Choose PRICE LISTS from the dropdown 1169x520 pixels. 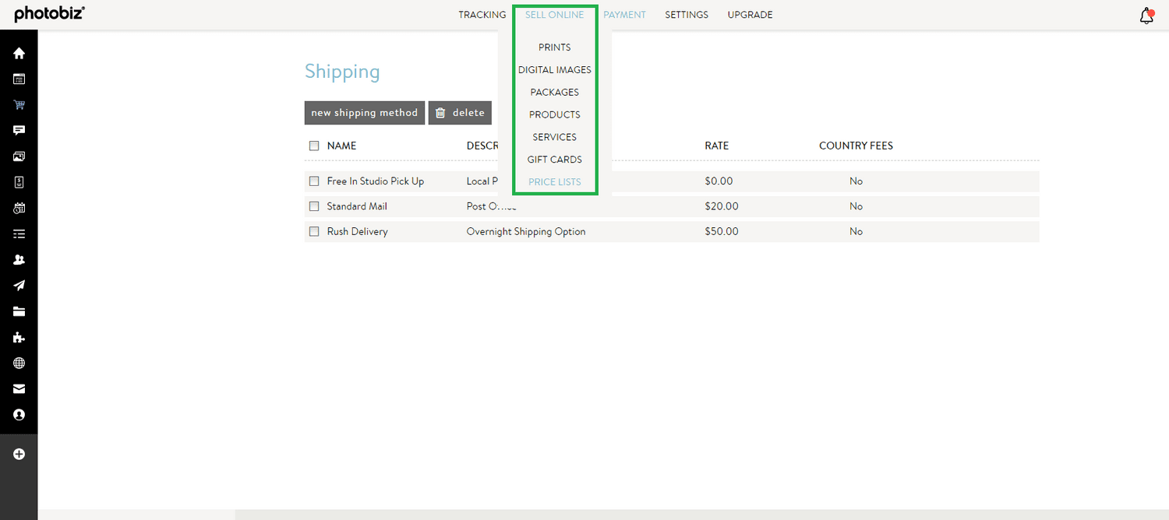pos(555,182)
